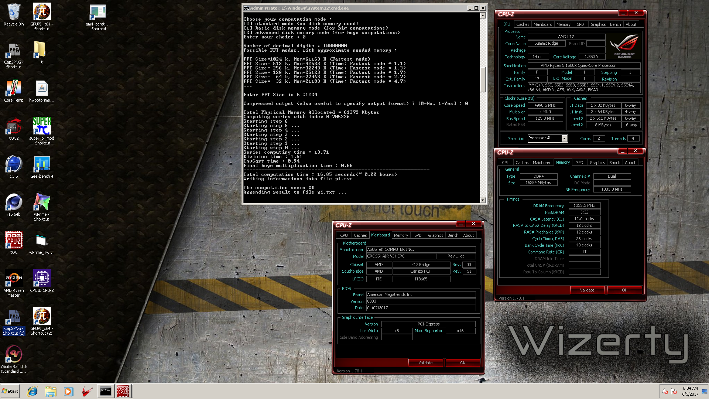Switch to ROG CPU-Z taskbar button
Screen dimensions: 709x399
coord(123,391)
